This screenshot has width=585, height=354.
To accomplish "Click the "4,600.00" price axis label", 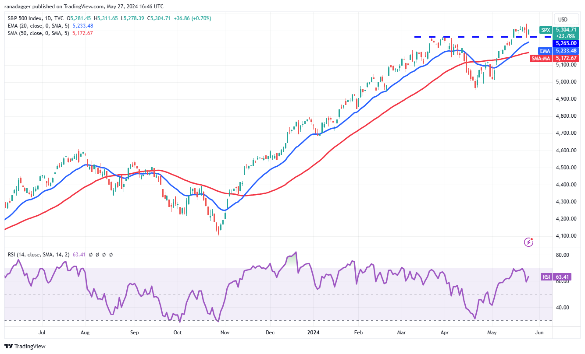I will click(566, 151).
